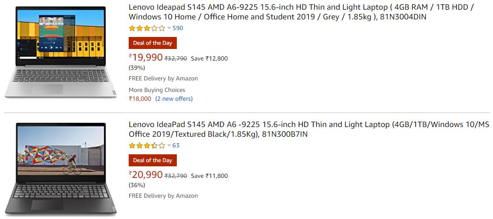Click the star rating icons of the grey laptop
Viewport: 493px width, 219px height.
pos(147,28)
